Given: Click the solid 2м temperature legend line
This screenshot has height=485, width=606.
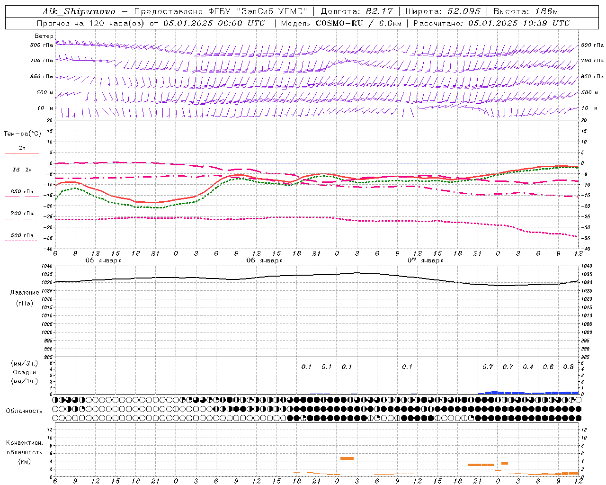Looking at the screenshot, I should tap(22, 153).
